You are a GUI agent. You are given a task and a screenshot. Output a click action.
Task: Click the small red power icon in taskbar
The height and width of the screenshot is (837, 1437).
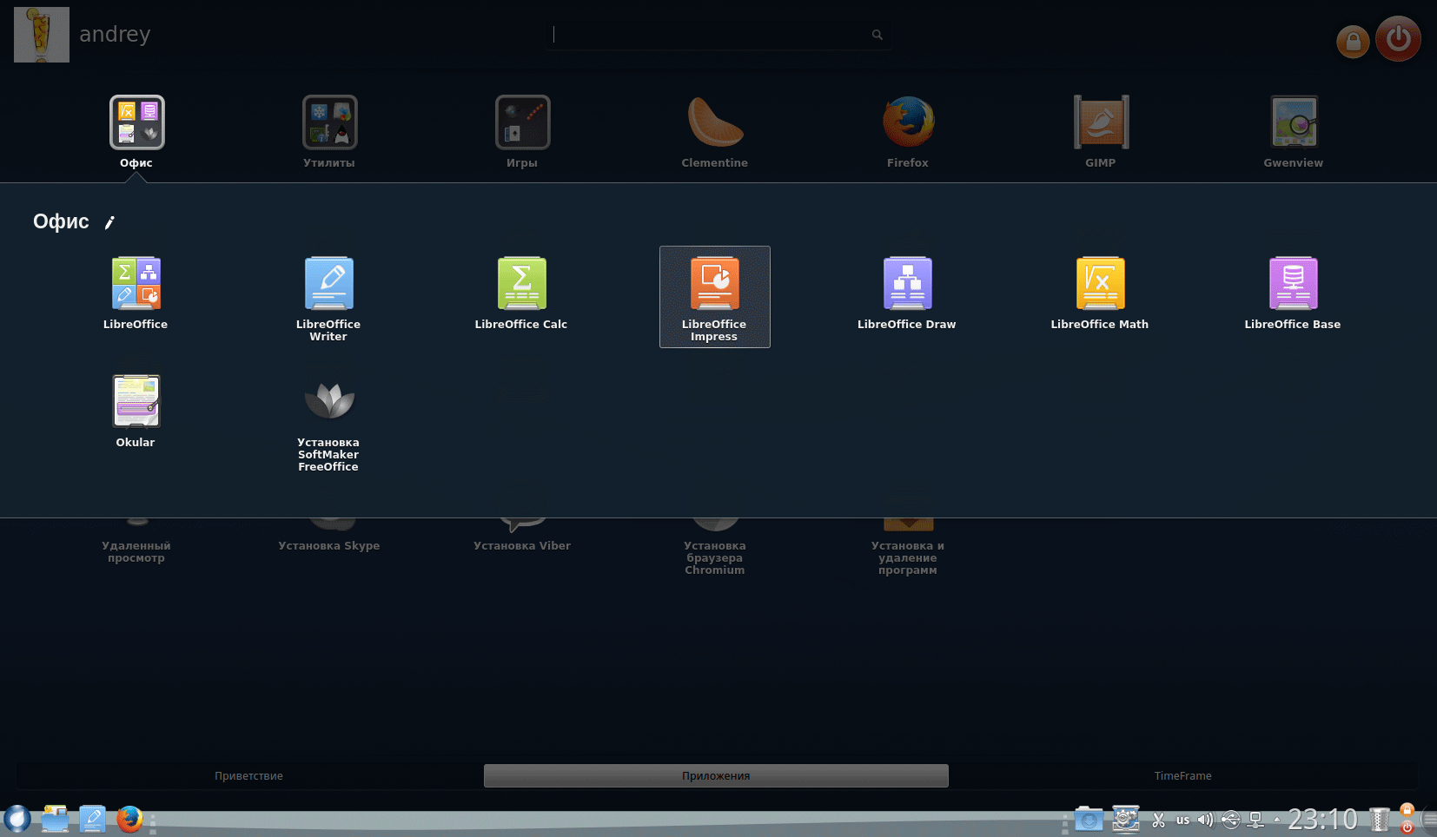pyautogui.click(x=1407, y=827)
